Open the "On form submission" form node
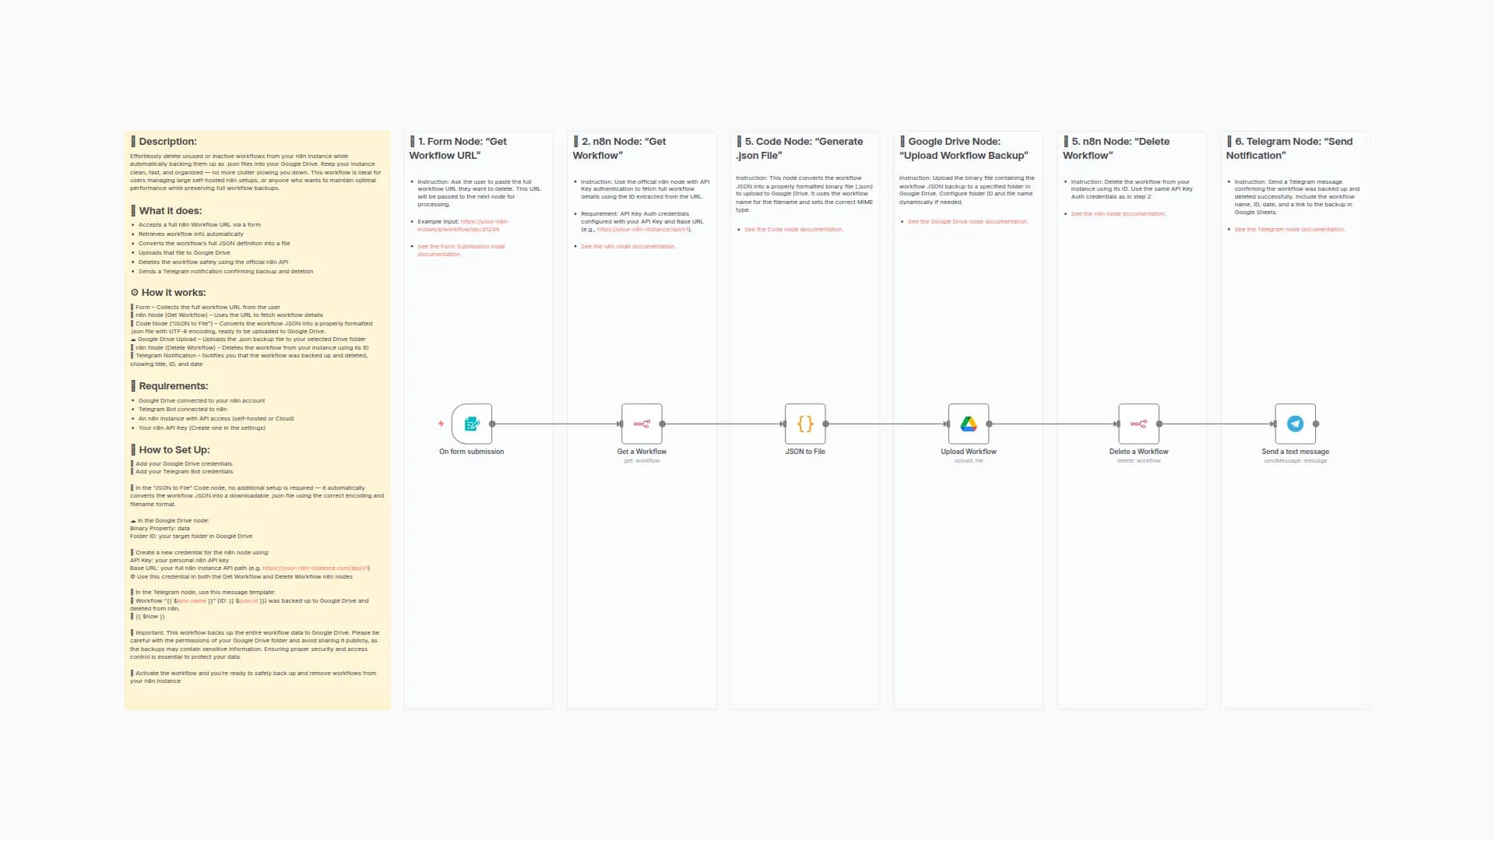The image size is (1495, 841). 471,424
